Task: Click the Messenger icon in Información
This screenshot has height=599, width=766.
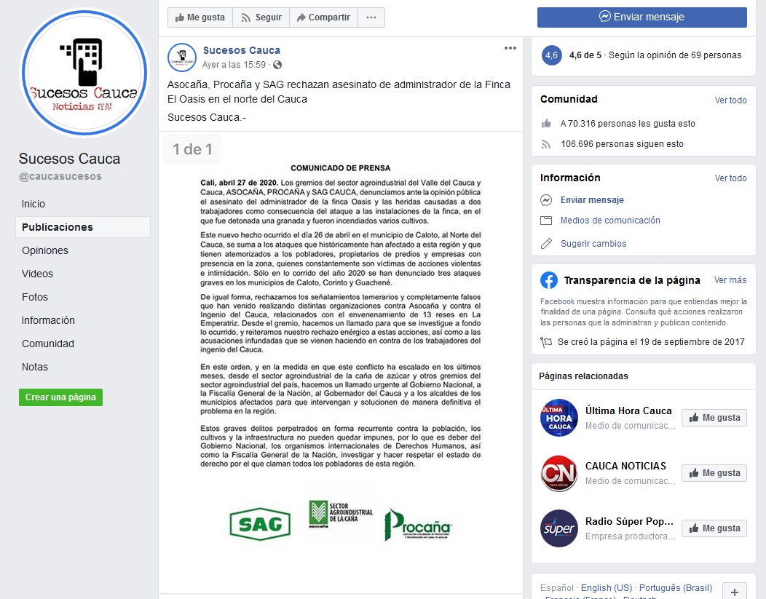Action: (546, 200)
